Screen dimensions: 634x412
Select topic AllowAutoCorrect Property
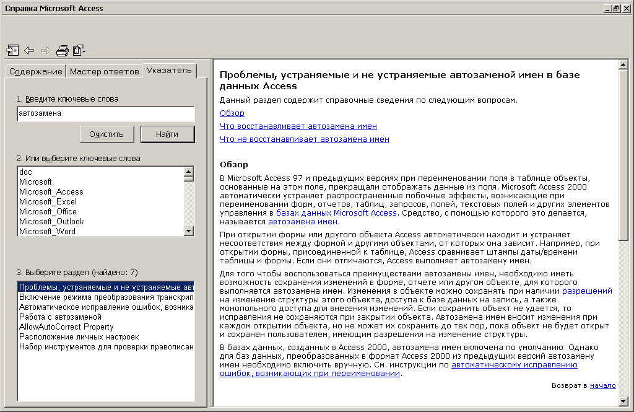click(x=106, y=327)
